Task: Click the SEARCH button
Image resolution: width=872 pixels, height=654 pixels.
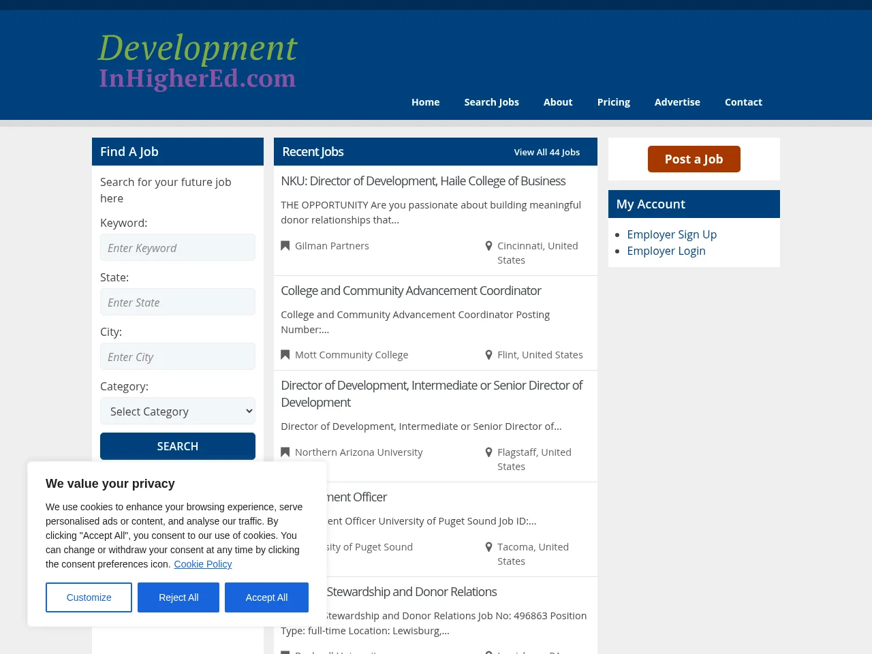Action: [178, 446]
